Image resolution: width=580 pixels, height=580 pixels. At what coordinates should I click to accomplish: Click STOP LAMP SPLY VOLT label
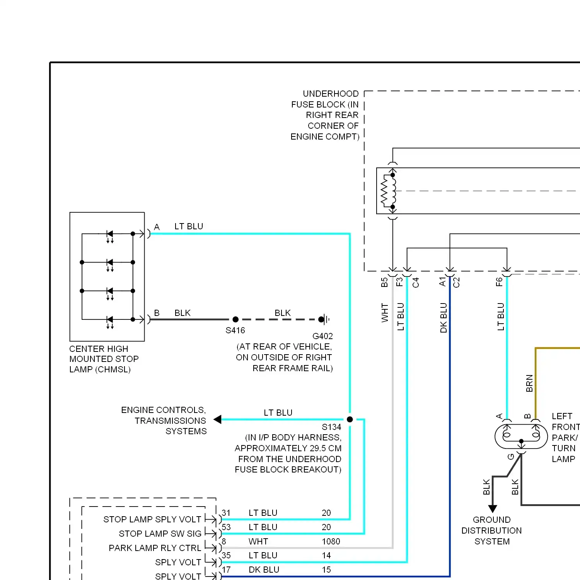(x=152, y=519)
